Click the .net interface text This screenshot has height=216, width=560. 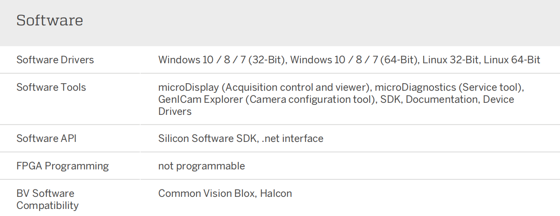293,139
